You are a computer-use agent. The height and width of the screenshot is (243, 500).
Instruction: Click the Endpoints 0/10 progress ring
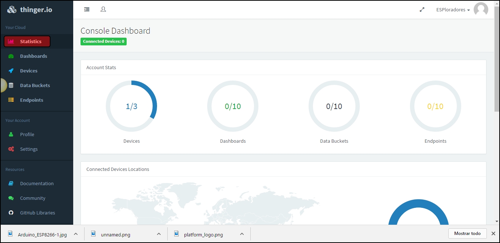tap(436, 106)
